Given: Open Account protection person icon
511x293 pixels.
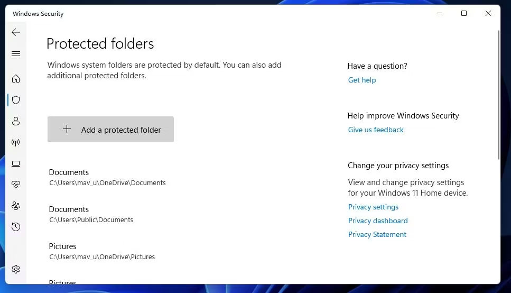Looking at the screenshot, I should pyautogui.click(x=16, y=121).
